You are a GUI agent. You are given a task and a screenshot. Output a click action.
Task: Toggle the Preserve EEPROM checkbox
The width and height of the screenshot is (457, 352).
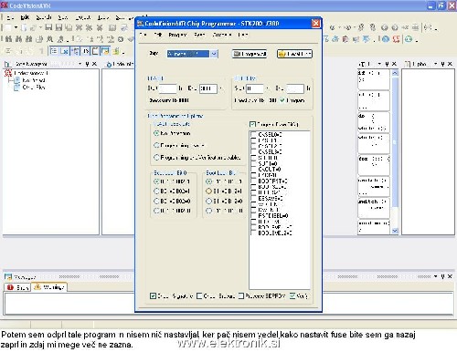tap(241, 295)
